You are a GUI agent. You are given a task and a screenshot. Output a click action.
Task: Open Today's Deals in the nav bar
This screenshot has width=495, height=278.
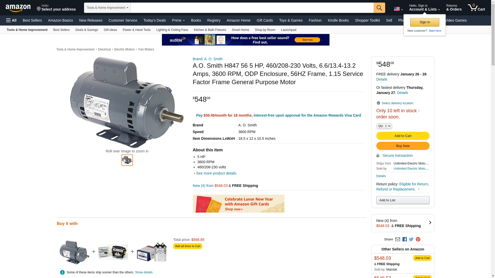154,20
